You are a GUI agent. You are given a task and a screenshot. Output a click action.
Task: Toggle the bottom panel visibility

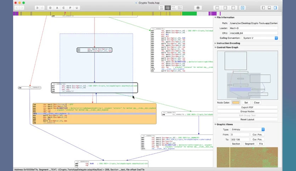click(269, 8)
